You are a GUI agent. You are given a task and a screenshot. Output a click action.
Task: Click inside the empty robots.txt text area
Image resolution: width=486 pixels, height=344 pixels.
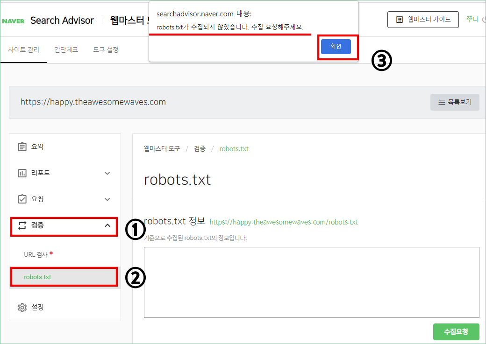311,281
